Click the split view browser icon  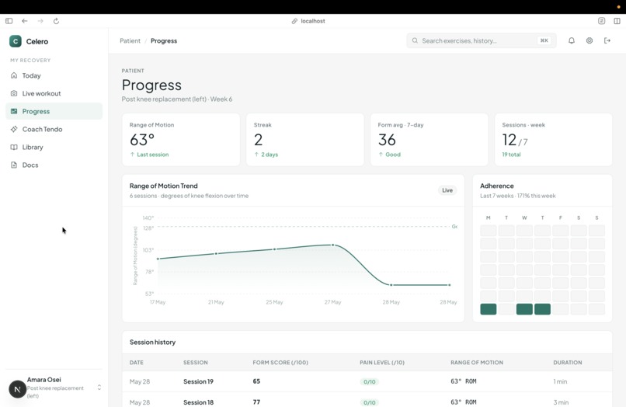click(617, 21)
